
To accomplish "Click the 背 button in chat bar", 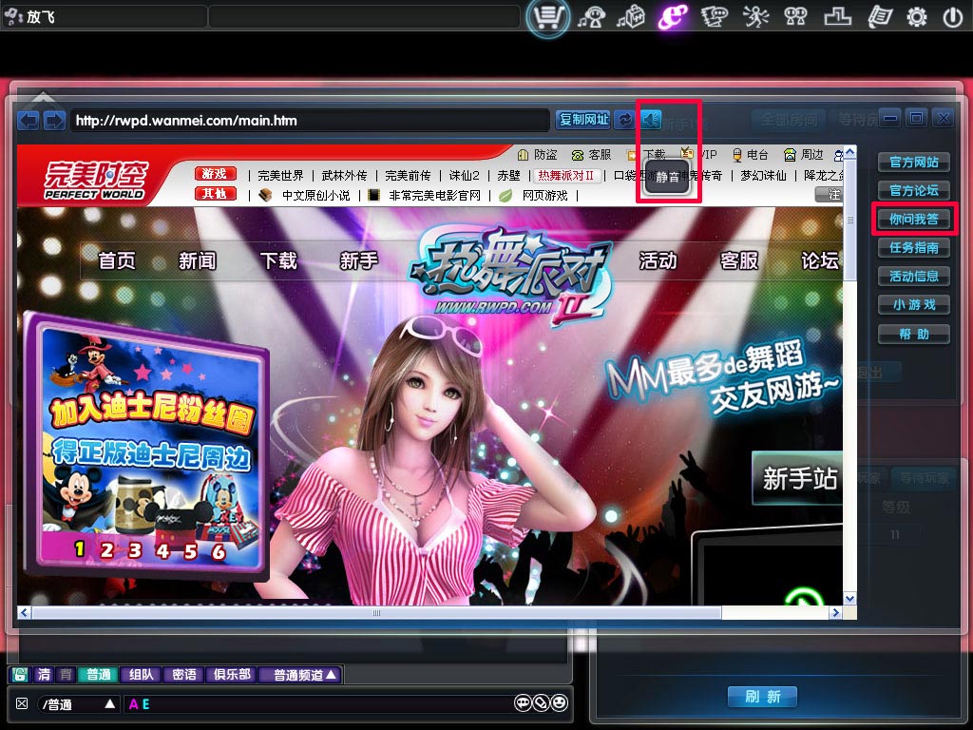I will (67, 674).
